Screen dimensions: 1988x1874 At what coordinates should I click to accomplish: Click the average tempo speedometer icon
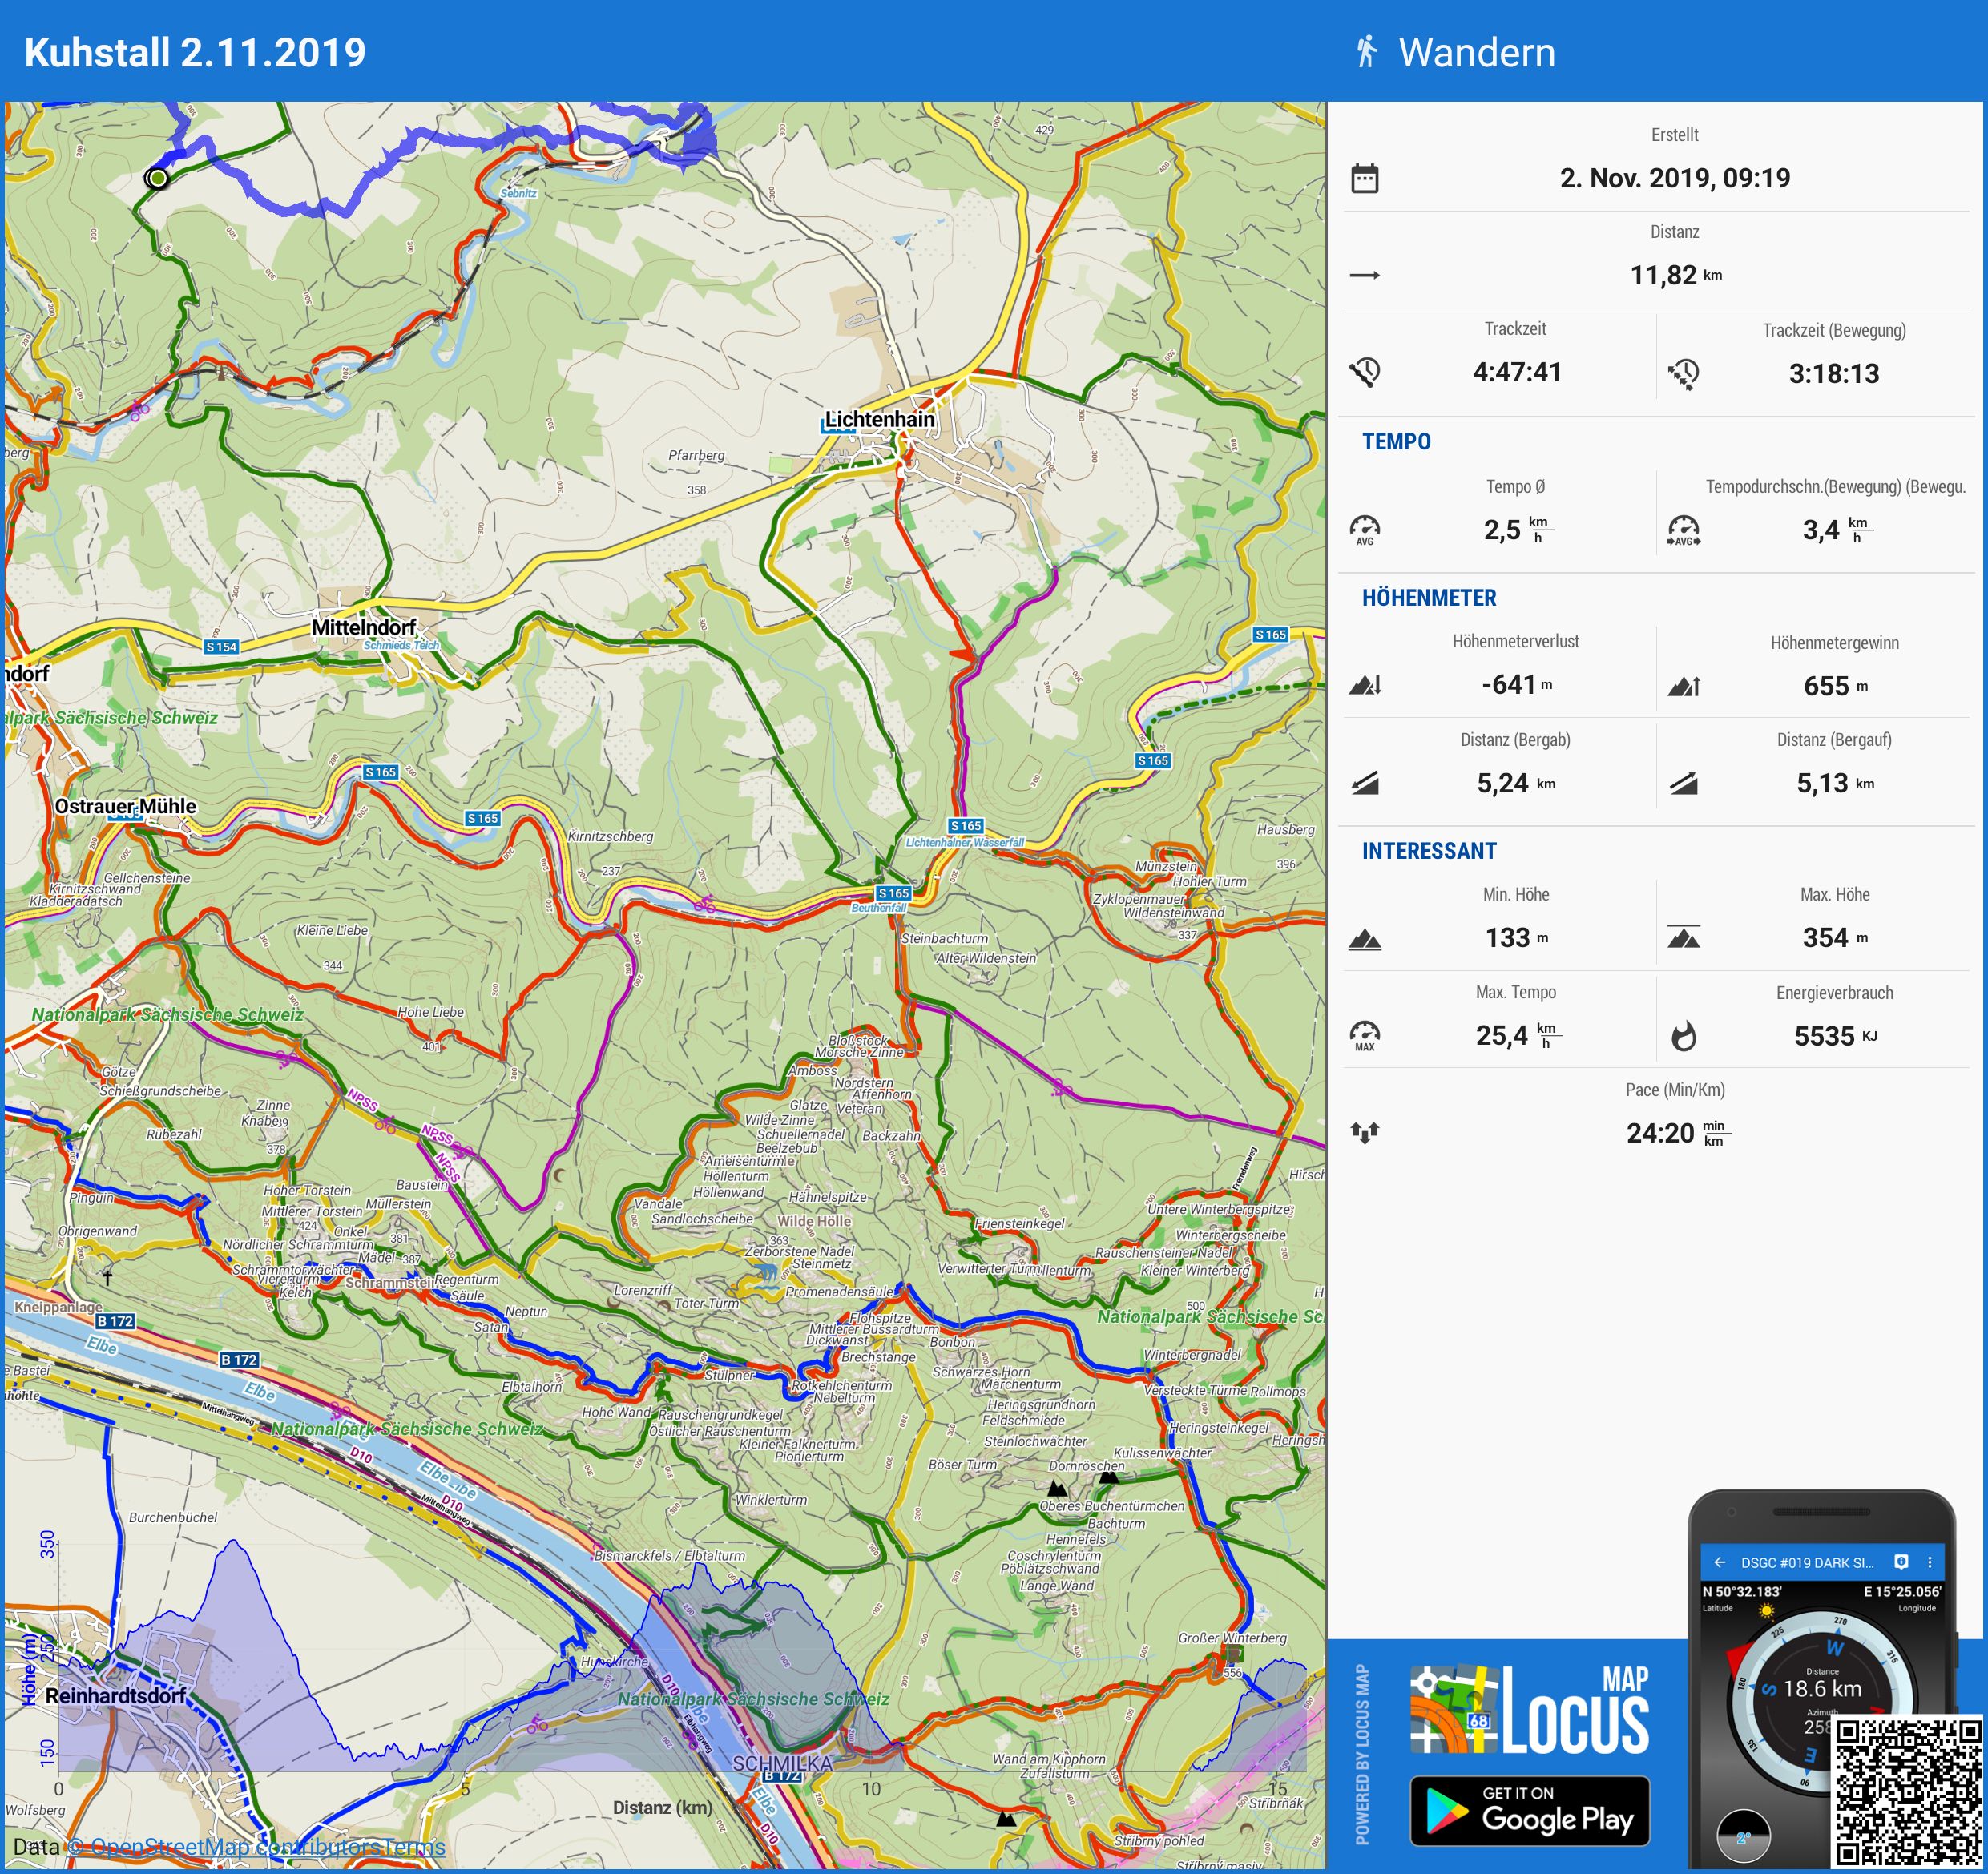pos(1365,529)
